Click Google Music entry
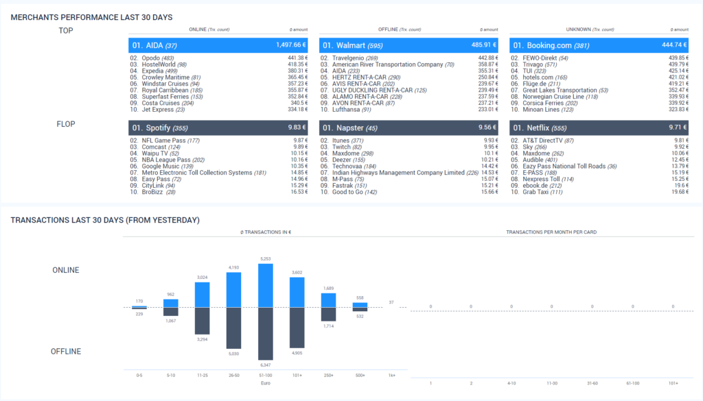Image resolution: width=703 pixels, height=401 pixels. (218, 166)
